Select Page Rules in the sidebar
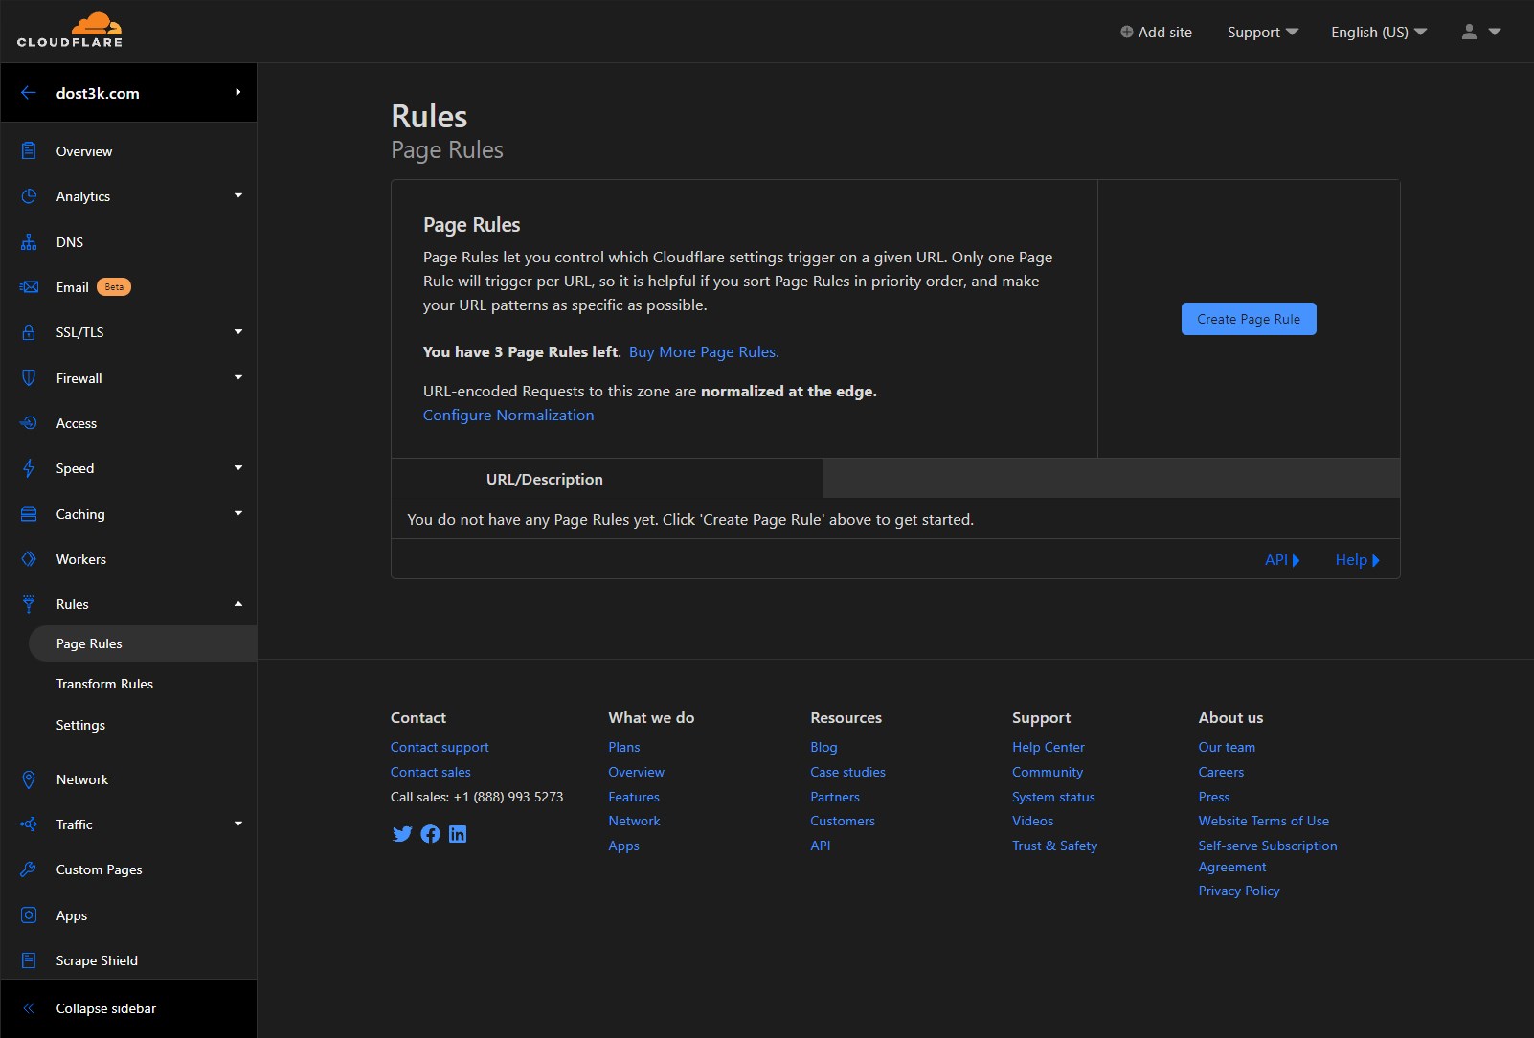 coord(143,643)
